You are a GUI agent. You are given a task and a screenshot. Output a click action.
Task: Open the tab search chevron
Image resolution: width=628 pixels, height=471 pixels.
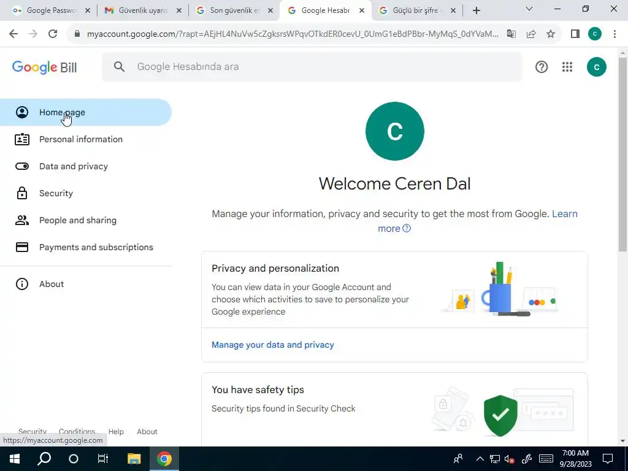click(529, 9)
